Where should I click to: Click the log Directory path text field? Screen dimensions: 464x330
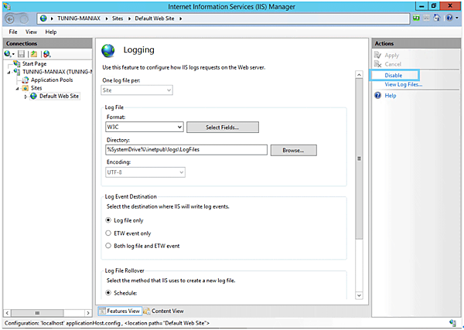point(186,149)
